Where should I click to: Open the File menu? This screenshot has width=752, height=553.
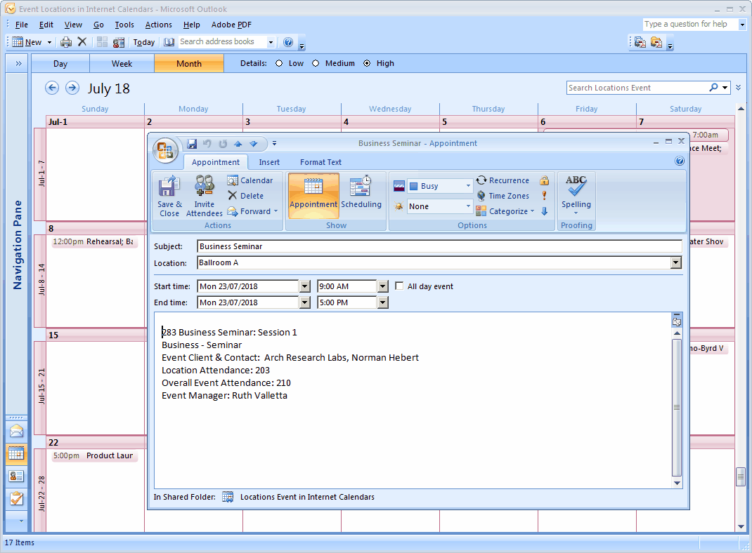point(22,25)
